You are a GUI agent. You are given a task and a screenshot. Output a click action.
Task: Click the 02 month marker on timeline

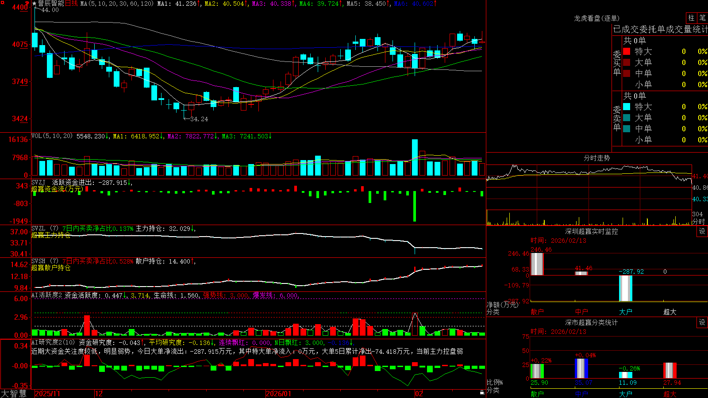point(419,394)
